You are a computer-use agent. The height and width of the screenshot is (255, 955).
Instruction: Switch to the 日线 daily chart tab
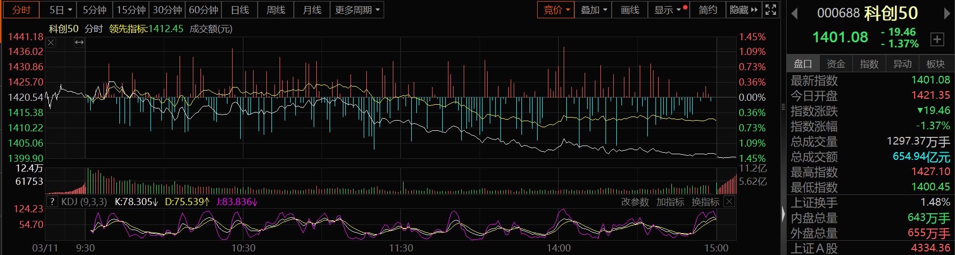click(x=240, y=10)
